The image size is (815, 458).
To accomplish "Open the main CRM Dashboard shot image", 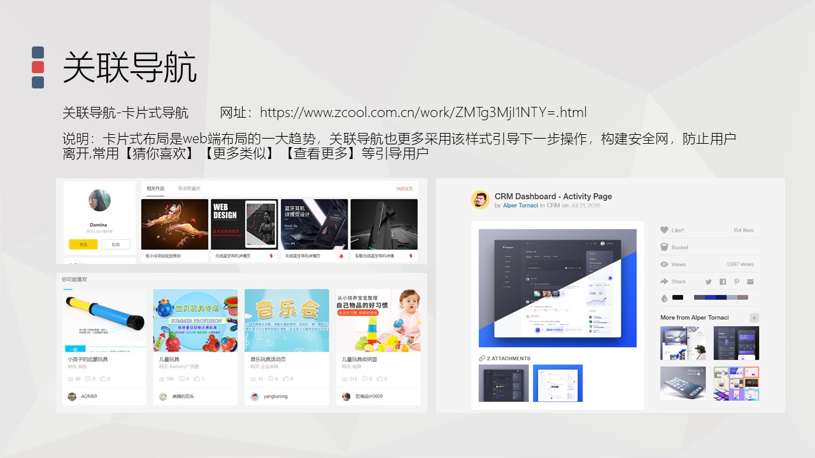I will [558, 288].
